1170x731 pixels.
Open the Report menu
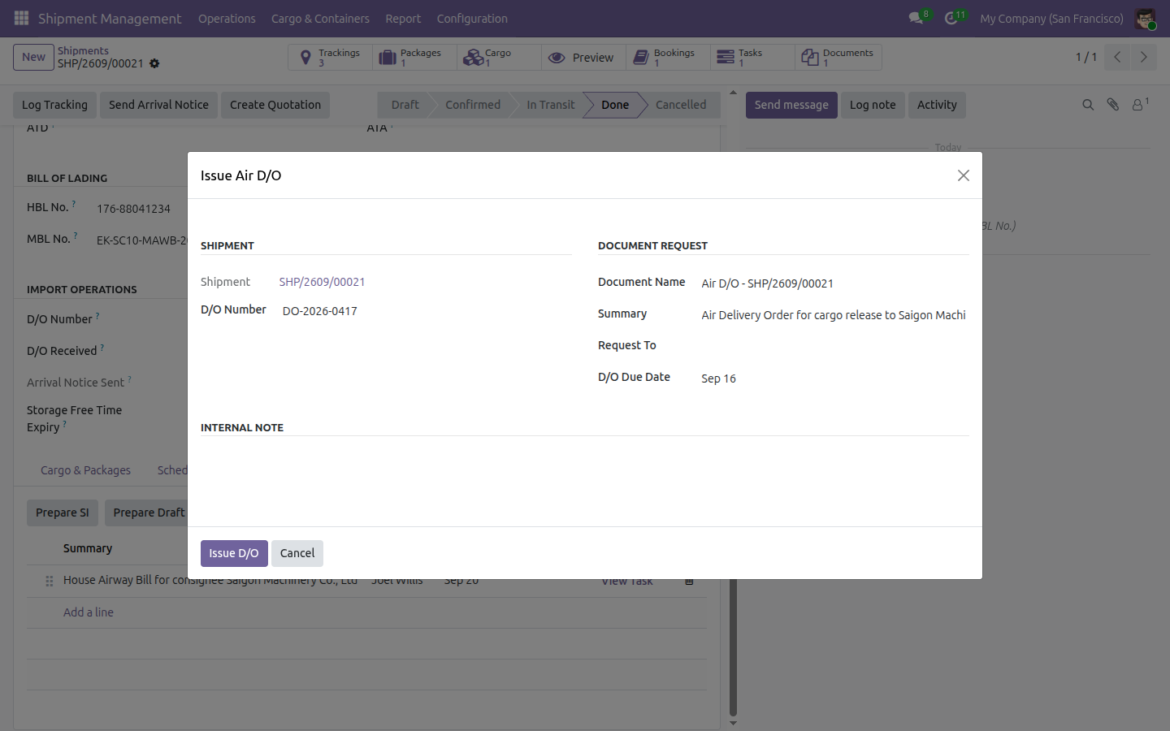pos(403,19)
